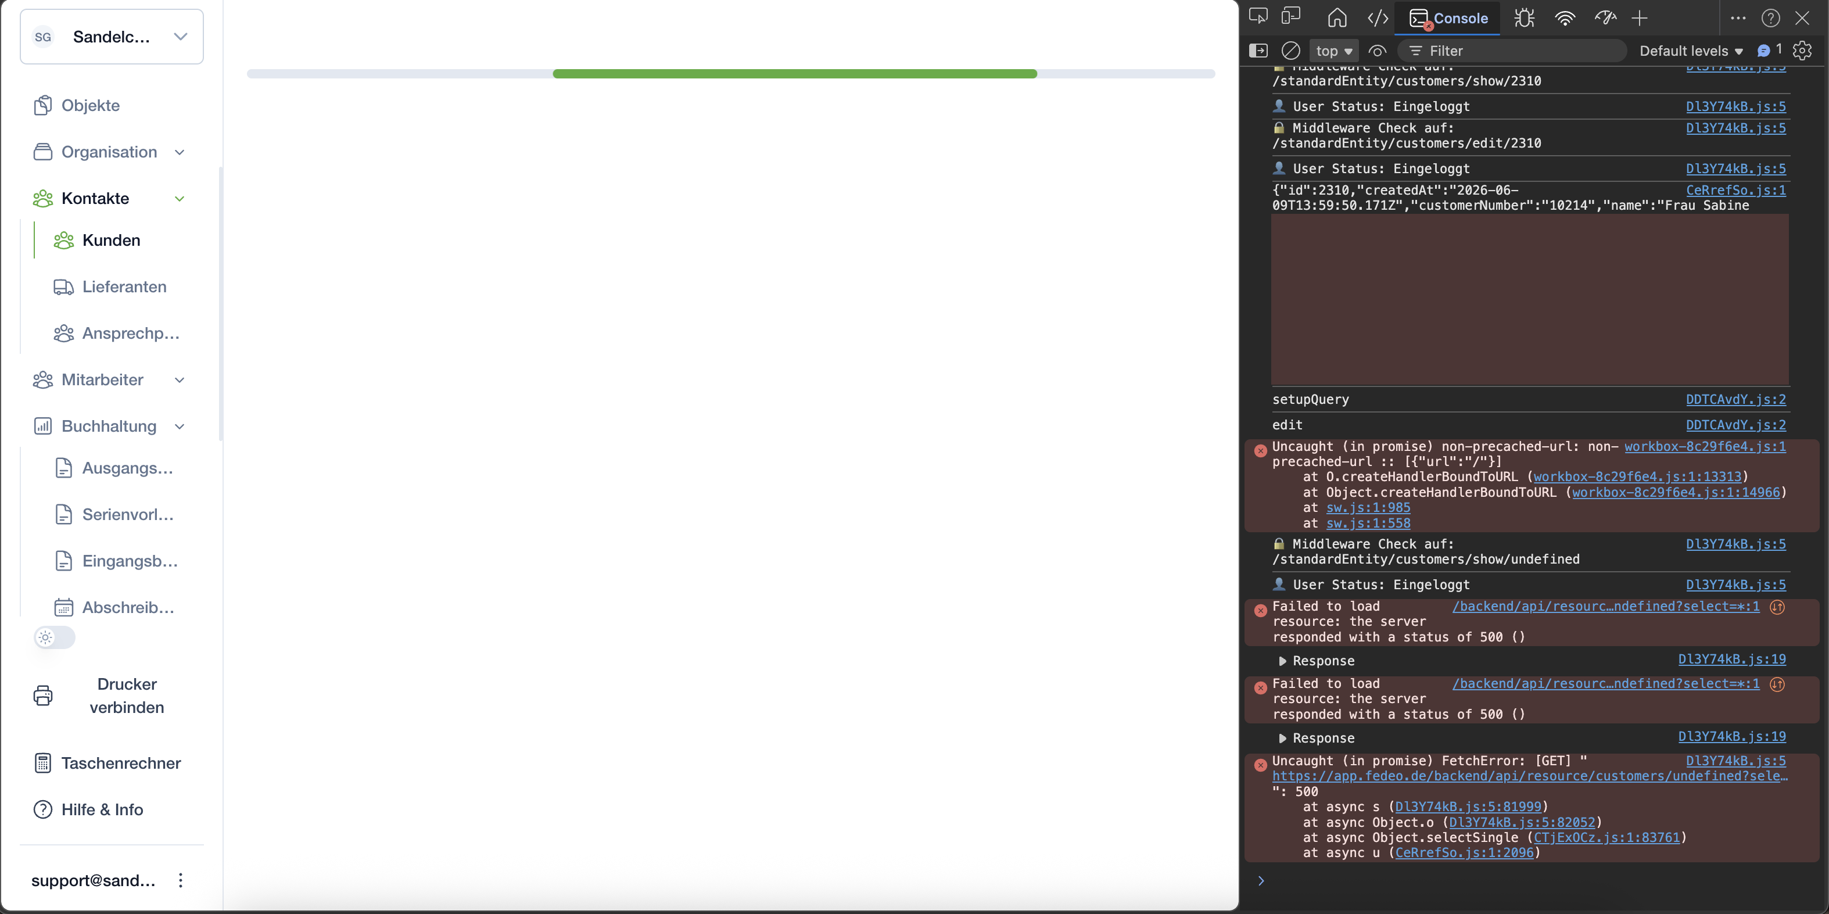Open the CTjExOCz.js:1:83761 stack link

pyautogui.click(x=1606, y=837)
